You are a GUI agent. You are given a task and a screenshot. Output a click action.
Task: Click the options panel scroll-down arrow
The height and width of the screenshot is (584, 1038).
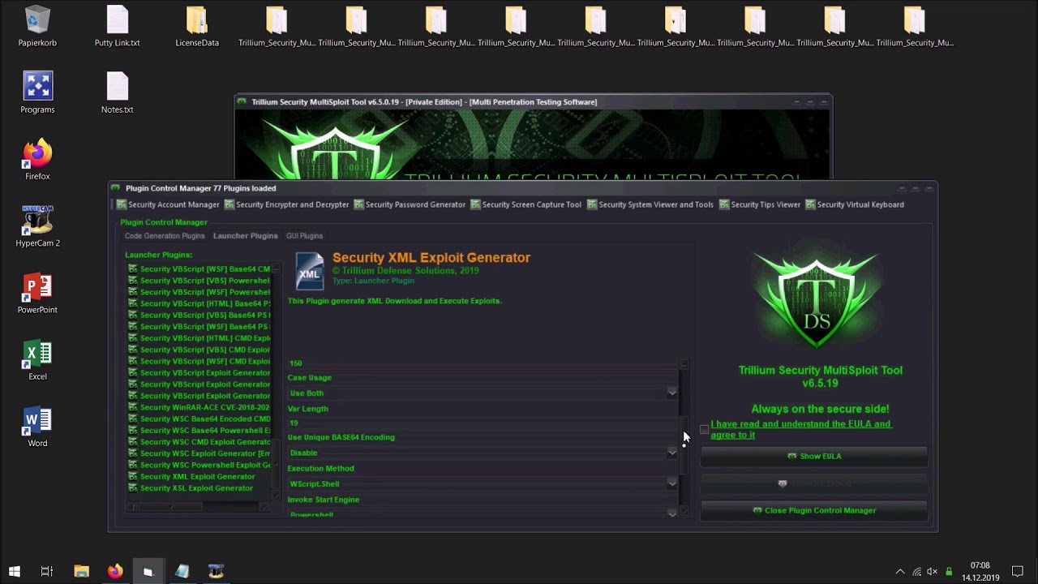pos(684,511)
